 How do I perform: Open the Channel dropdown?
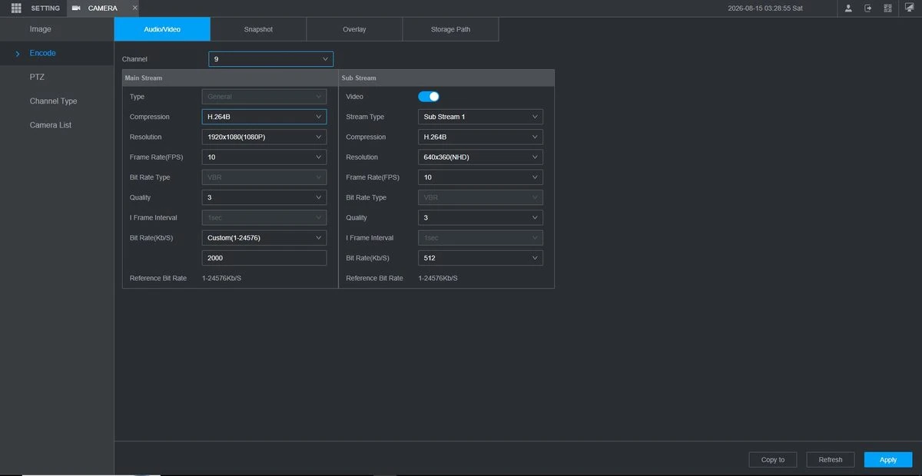pos(270,59)
